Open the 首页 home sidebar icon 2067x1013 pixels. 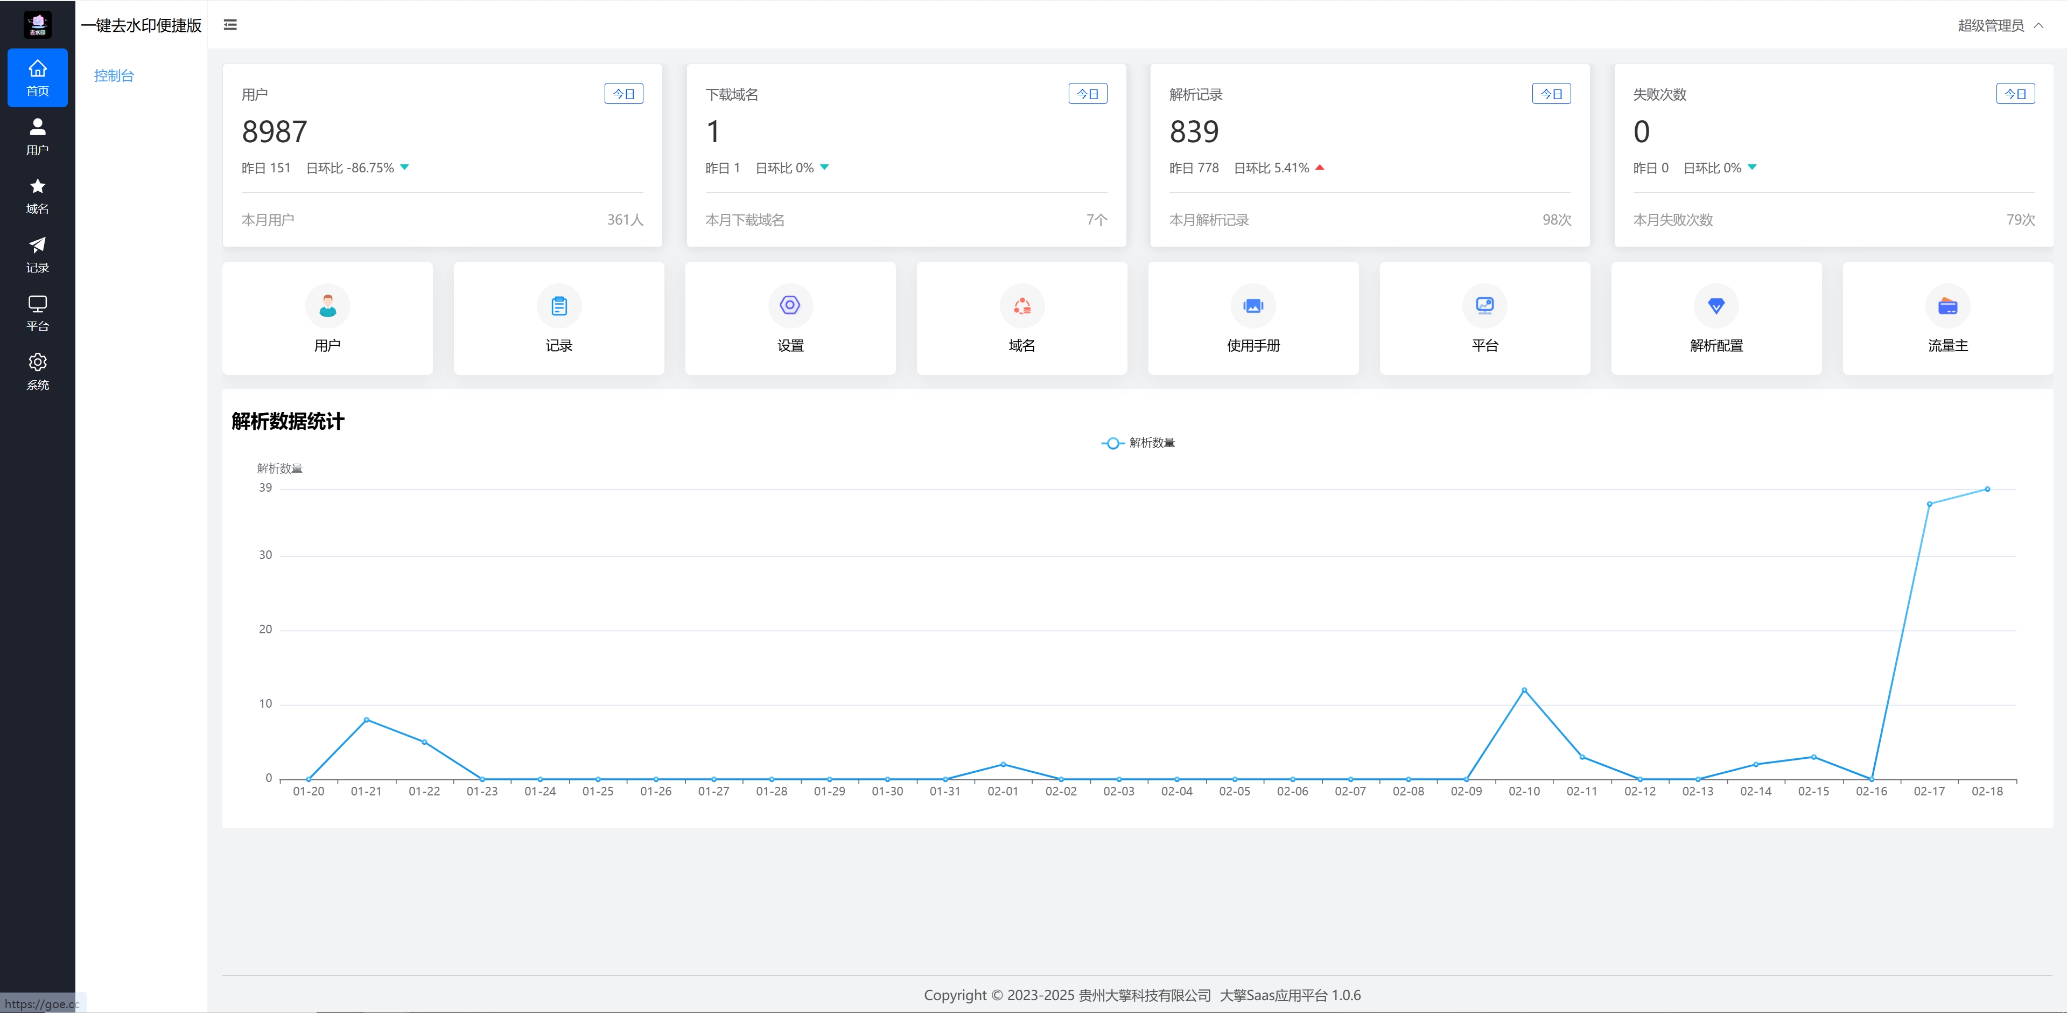(x=37, y=78)
